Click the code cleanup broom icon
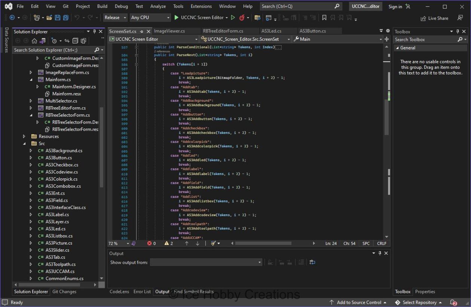471x307 pixels. tap(213, 243)
